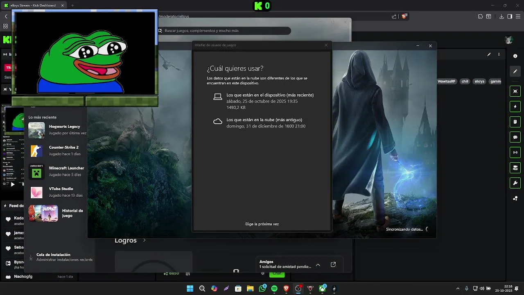Open Kick sidebar capture frame icon
Screen dimensions: 524x295
click(515, 91)
